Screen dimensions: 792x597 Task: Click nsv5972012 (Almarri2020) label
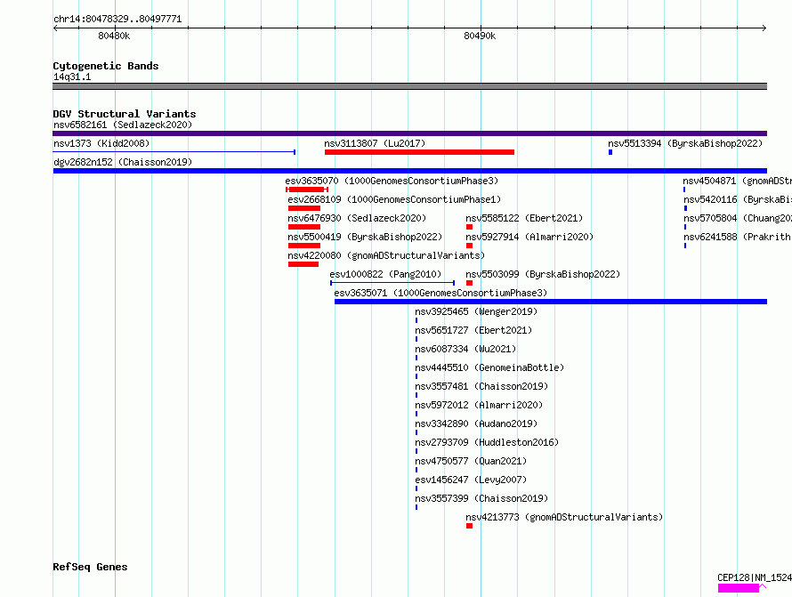click(x=479, y=405)
